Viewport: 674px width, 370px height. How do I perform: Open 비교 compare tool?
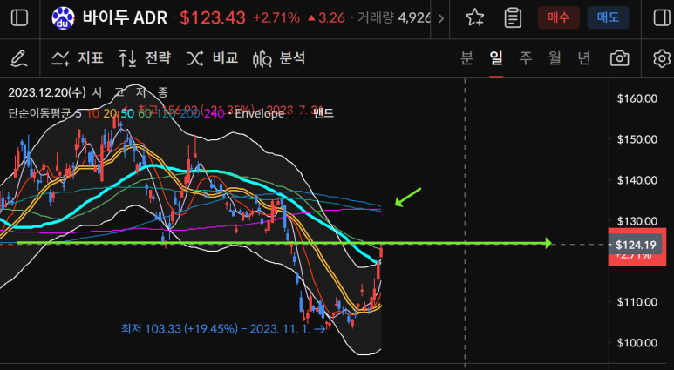212,58
